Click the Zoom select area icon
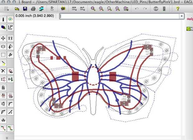 click(x=126, y=9)
